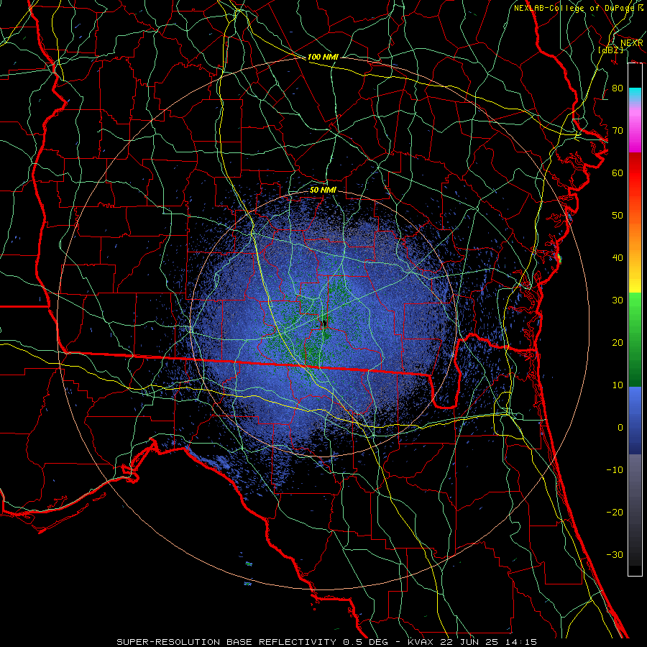Click the 50 value on the dBZ scale
The width and height of the screenshot is (647, 647).
pyautogui.click(x=618, y=216)
